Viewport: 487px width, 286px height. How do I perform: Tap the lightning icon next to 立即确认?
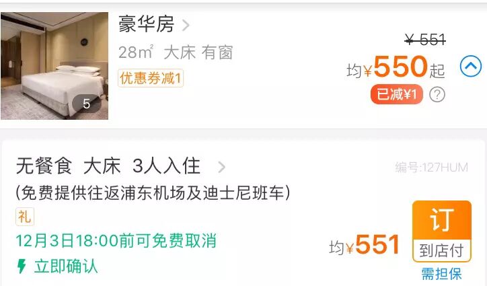(22, 266)
